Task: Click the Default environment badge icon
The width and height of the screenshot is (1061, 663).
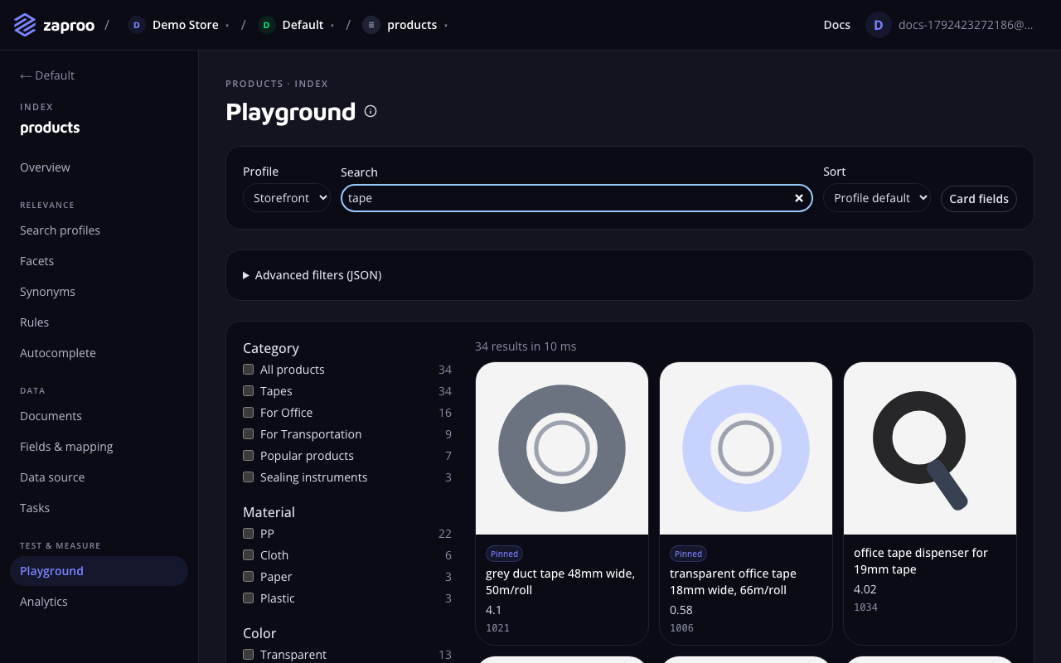Action: tap(266, 25)
